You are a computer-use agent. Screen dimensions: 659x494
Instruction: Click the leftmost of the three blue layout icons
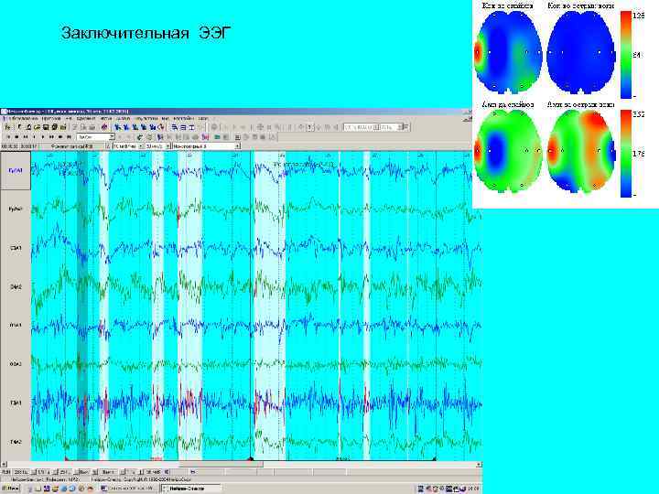[x=175, y=127]
